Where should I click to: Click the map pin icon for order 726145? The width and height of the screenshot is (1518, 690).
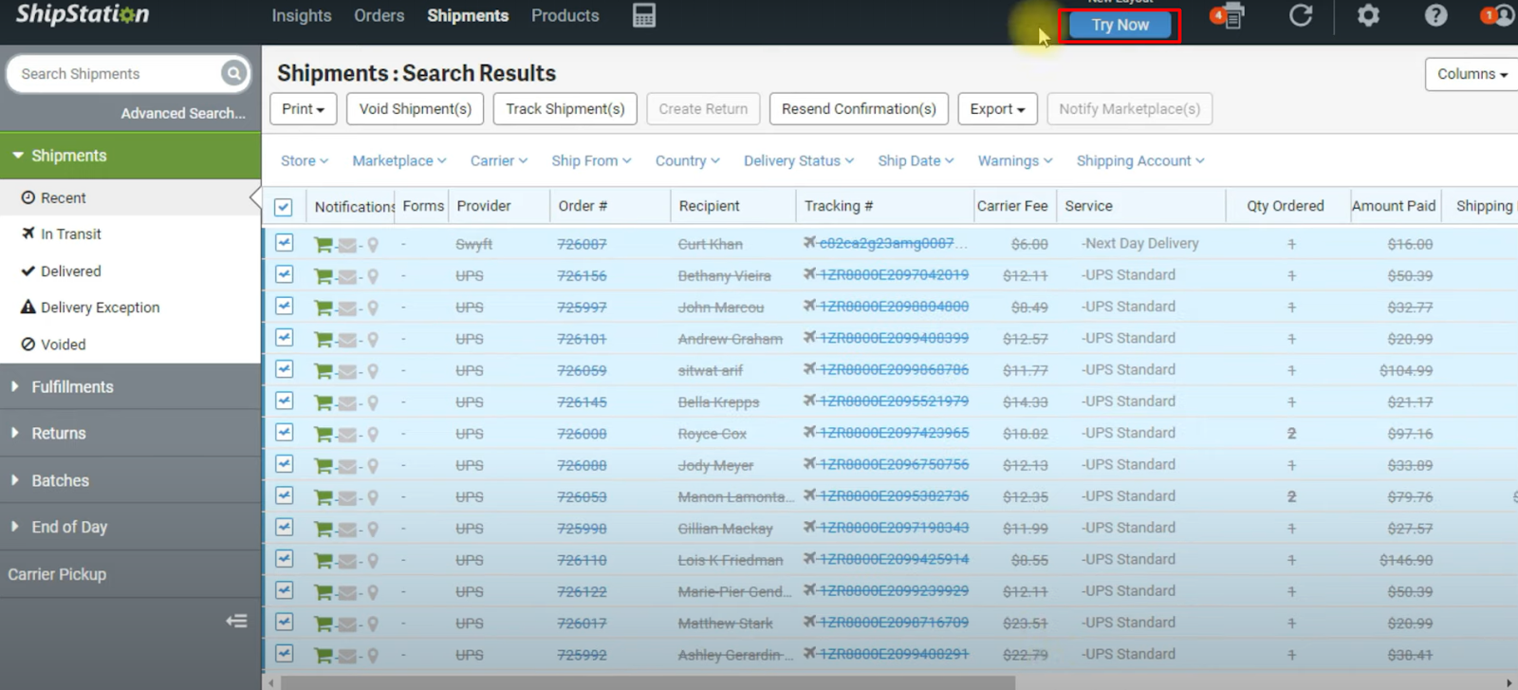pyautogui.click(x=373, y=403)
